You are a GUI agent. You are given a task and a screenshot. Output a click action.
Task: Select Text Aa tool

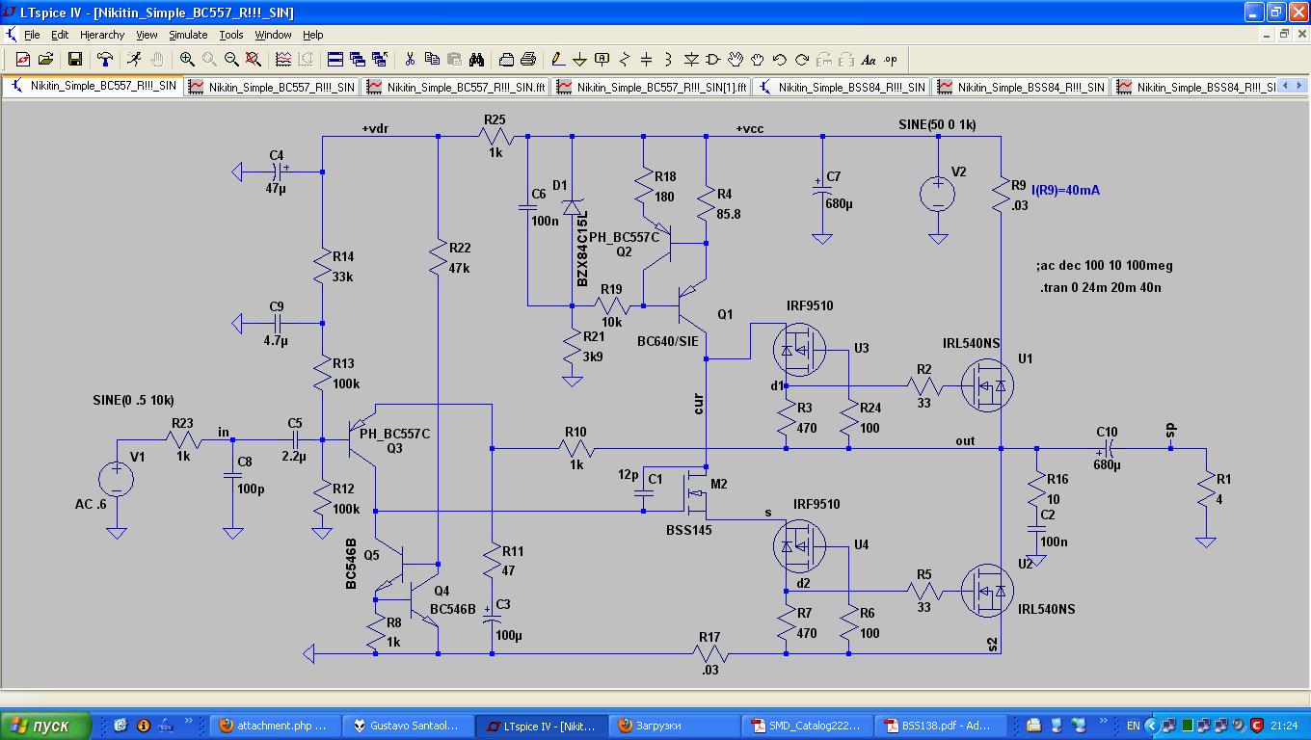[869, 60]
